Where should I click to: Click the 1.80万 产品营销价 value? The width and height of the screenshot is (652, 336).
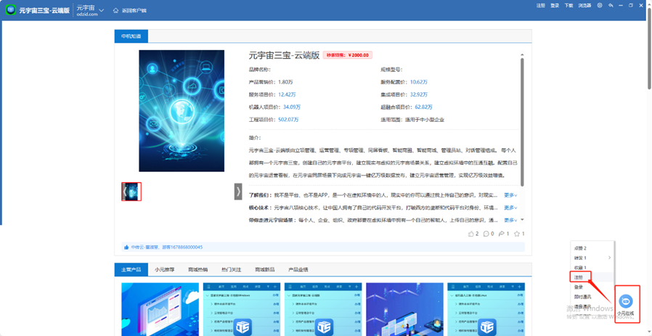click(285, 82)
